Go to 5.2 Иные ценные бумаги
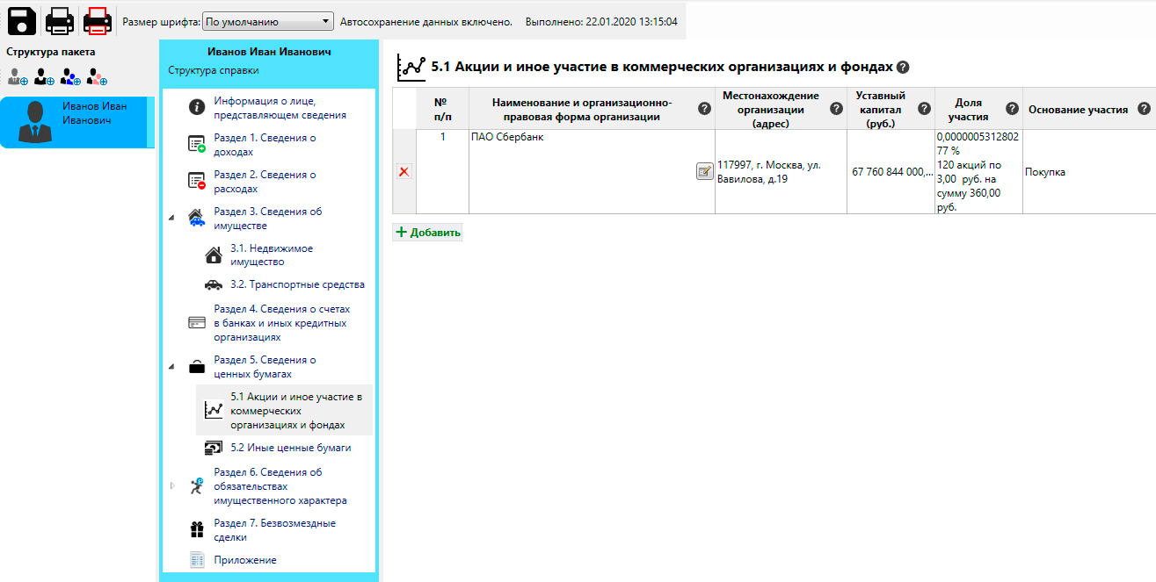 [x=290, y=448]
